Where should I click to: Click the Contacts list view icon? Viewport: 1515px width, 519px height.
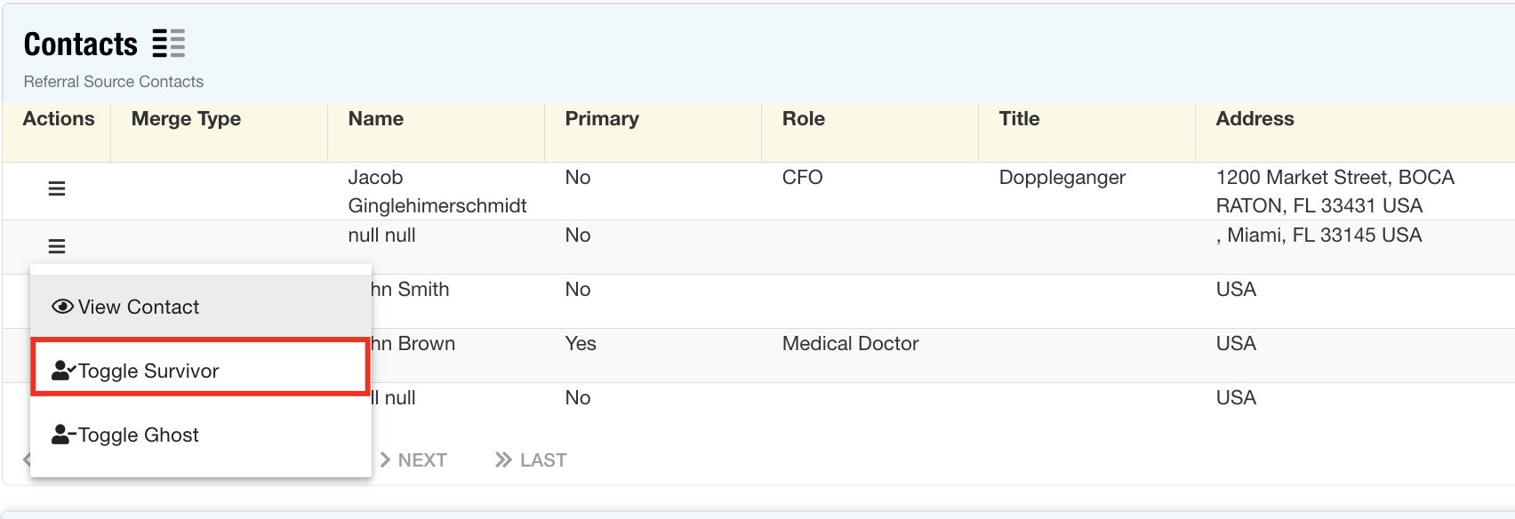(x=169, y=44)
